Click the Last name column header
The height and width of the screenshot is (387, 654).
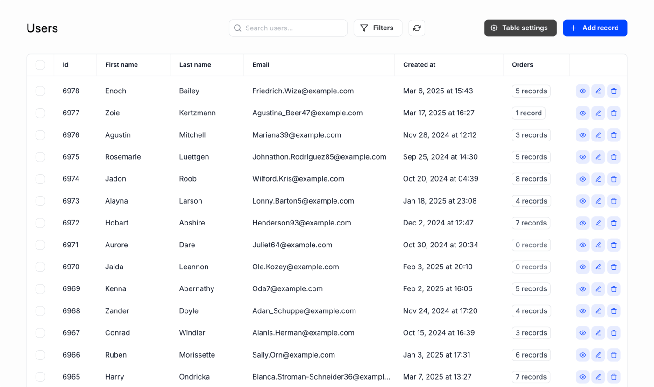(x=195, y=65)
